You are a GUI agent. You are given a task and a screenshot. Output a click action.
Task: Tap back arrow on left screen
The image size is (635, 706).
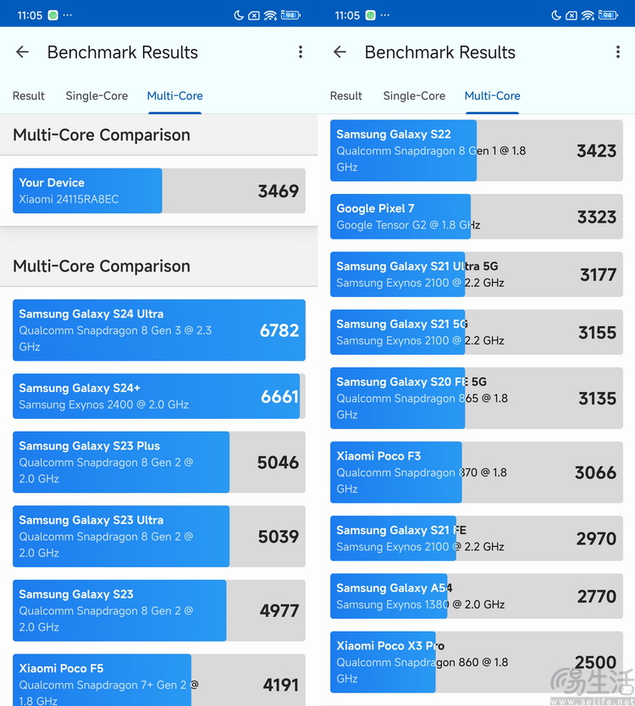tap(22, 52)
